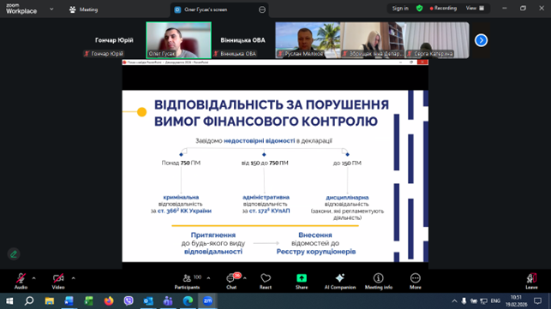
Task: Expand video options arrow next to Video
Action: [x=74, y=278]
